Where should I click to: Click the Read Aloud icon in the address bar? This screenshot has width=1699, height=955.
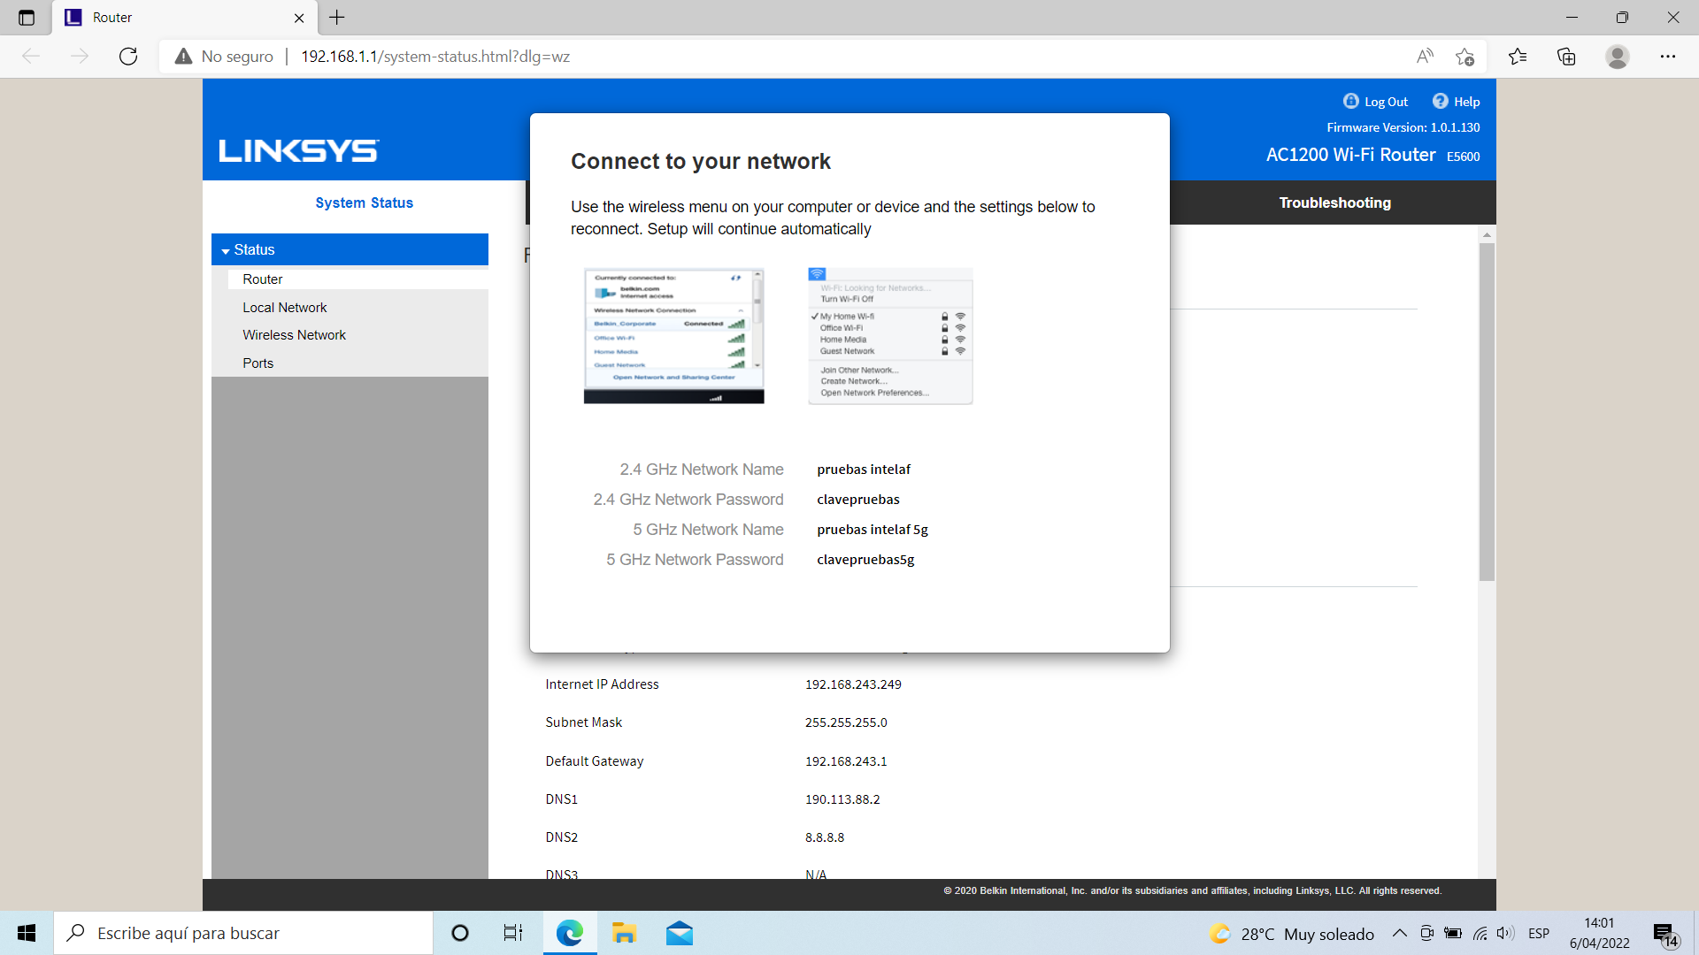(x=1424, y=57)
